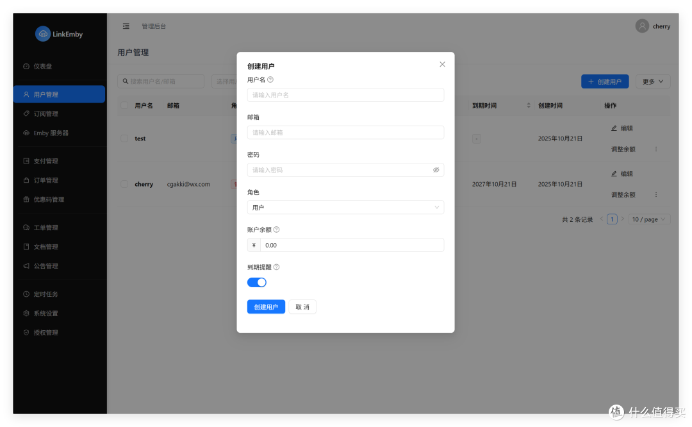Click 调整余额 for the cherry user

[623, 195]
